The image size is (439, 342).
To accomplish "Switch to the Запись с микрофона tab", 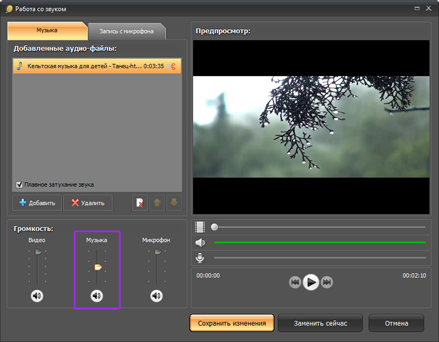I will pyautogui.click(x=126, y=30).
